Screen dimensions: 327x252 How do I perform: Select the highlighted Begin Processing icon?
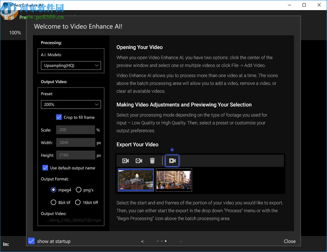click(172, 161)
